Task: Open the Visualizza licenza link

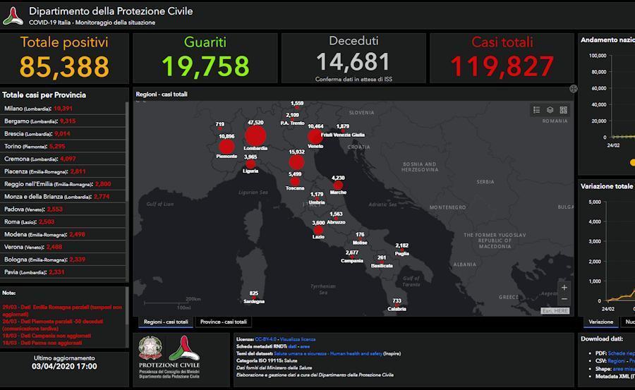Action: (298, 339)
